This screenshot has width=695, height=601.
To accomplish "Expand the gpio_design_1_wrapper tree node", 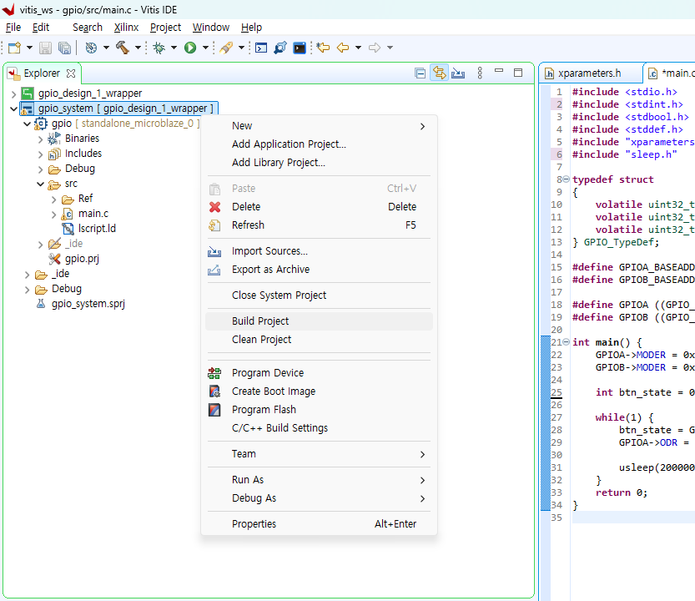I will [13, 93].
